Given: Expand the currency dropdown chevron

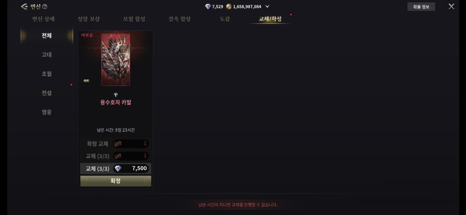Looking at the screenshot, I should [x=267, y=7].
